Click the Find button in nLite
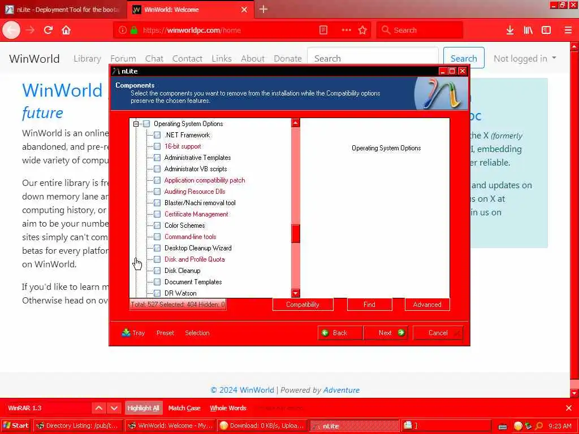579x434 pixels. pyautogui.click(x=369, y=305)
